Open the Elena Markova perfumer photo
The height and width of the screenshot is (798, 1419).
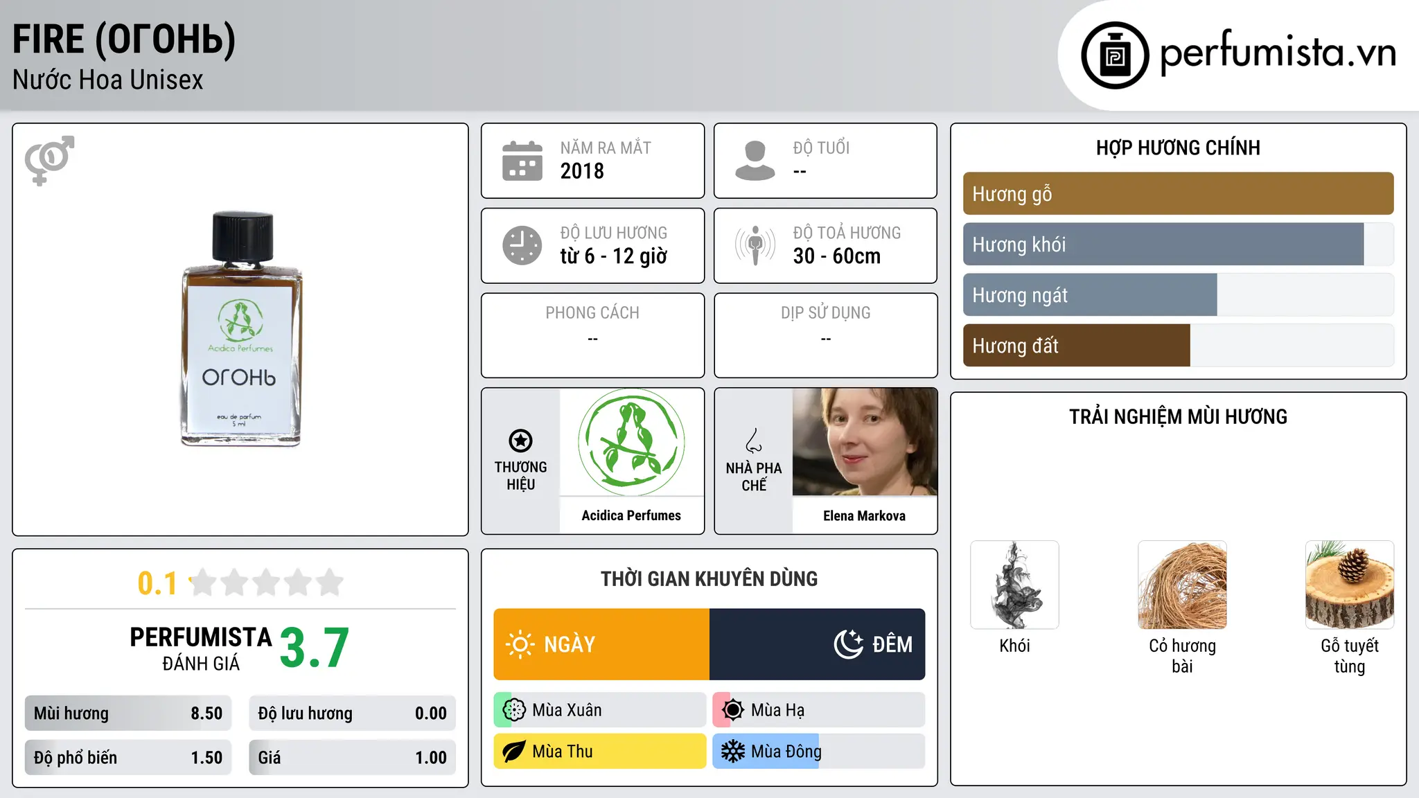(865, 442)
